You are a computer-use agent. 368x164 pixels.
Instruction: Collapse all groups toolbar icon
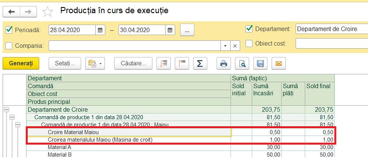[182, 64]
